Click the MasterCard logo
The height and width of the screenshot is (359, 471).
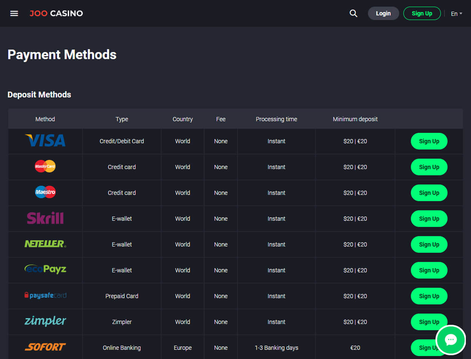45,166
